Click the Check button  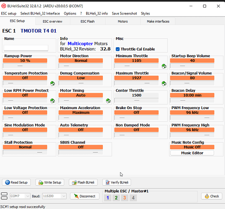212,196
